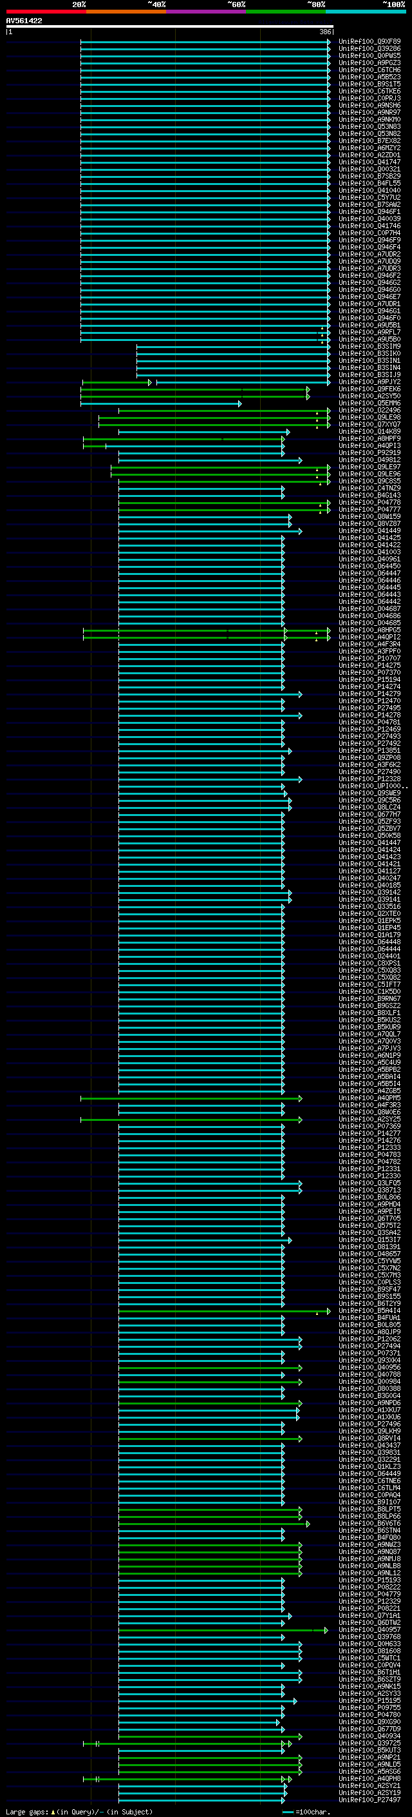
Task: Click hit label UniRef100_A6MZY2
Action: (x=370, y=148)
